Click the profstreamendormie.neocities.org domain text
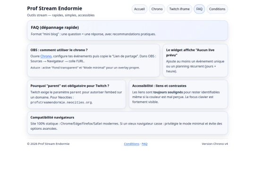This screenshot has width=255, height=191. [61, 102]
